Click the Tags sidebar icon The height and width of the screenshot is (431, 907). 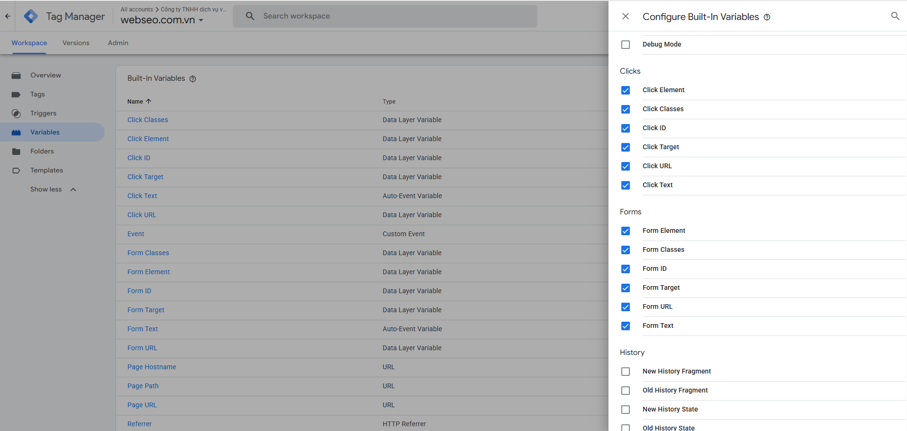pyautogui.click(x=16, y=95)
